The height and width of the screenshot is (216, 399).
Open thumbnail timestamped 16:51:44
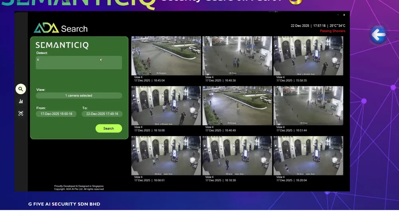pos(308,105)
